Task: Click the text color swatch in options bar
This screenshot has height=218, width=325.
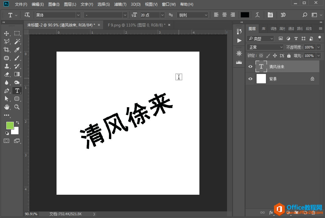Action: [245, 15]
